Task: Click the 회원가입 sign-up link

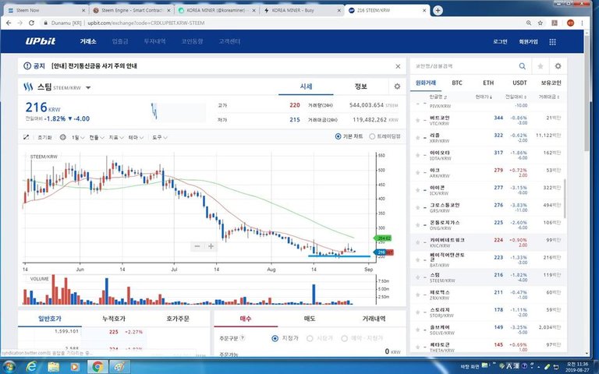Action: [528, 41]
